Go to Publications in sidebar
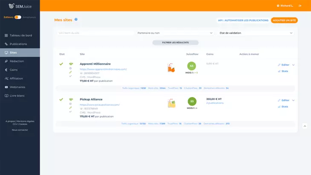311x175 pixels. (20, 44)
